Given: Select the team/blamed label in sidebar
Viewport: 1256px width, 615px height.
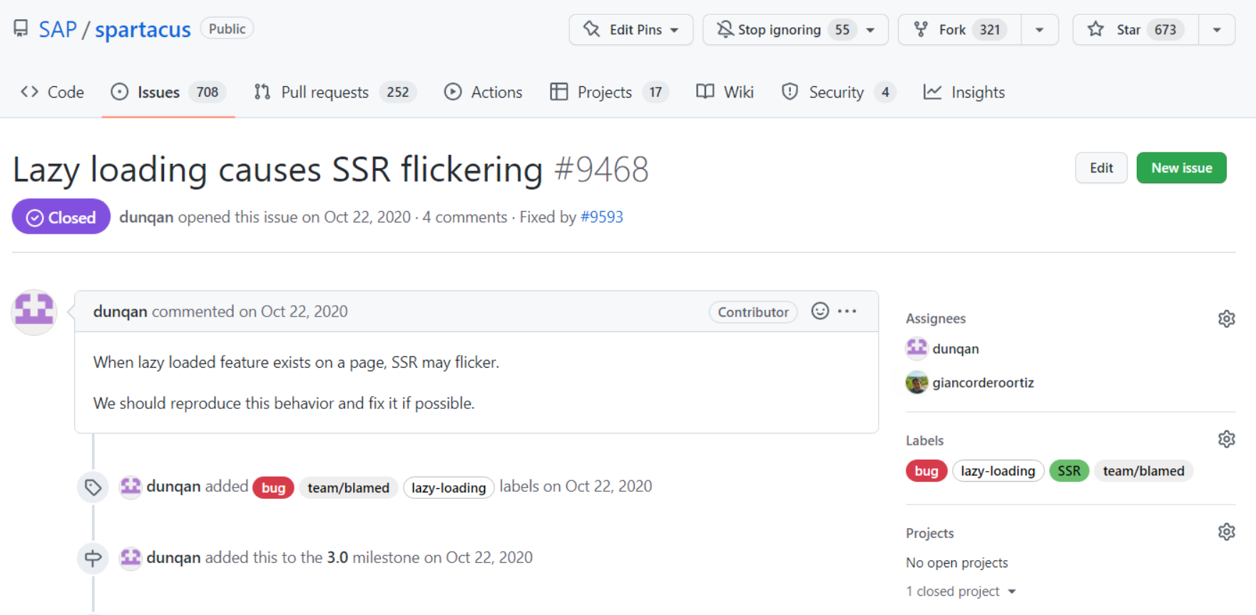Looking at the screenshot, I should (x=1143, y=471).
